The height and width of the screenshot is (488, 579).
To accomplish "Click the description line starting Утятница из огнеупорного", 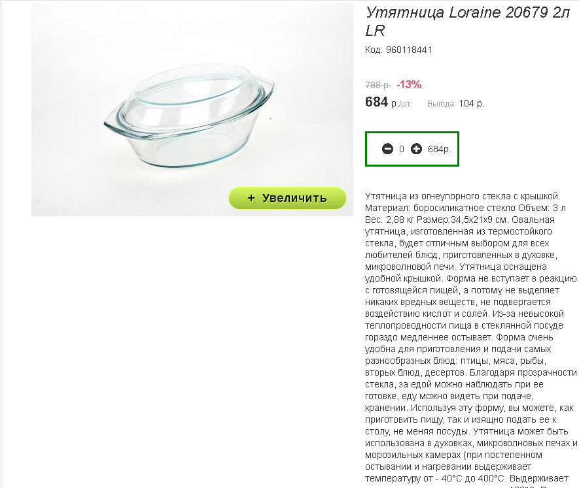I will (x=463, y=196).
